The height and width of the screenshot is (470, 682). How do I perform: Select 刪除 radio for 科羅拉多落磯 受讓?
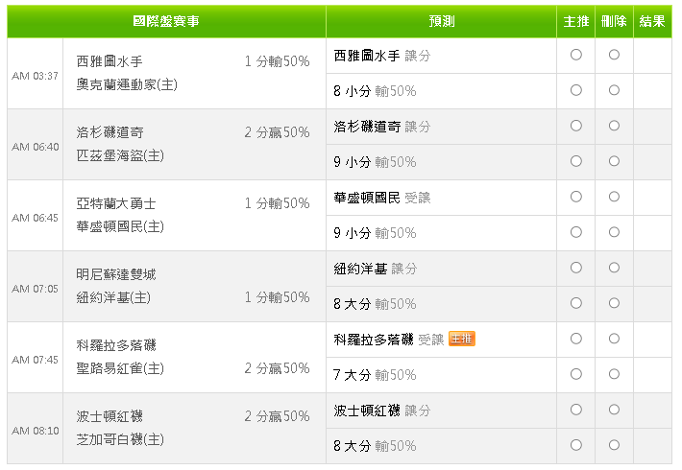pyautogui.click(x=614, y=339)
